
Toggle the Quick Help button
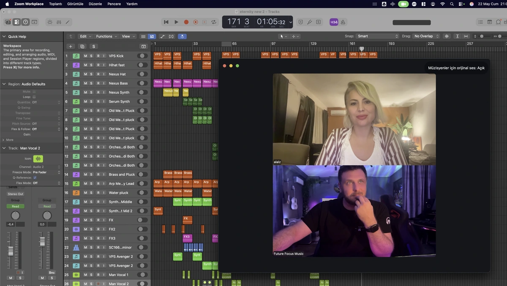[x=25, y=22]
